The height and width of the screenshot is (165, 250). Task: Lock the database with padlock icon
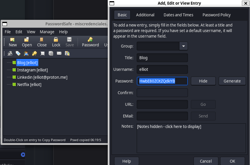pyautogui.click(x=56, y=42)
